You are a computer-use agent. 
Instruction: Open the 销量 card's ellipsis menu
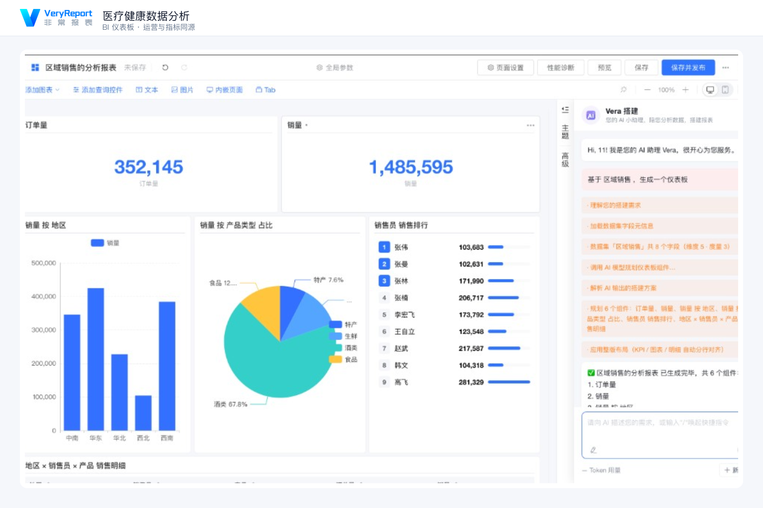[x=531, y=125]
